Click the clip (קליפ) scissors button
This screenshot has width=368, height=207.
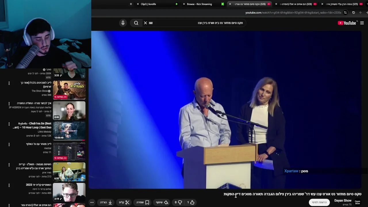124,202
